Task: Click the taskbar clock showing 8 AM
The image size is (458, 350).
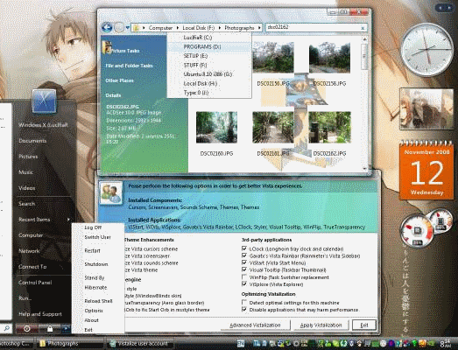Action: (x=445, y=343)
